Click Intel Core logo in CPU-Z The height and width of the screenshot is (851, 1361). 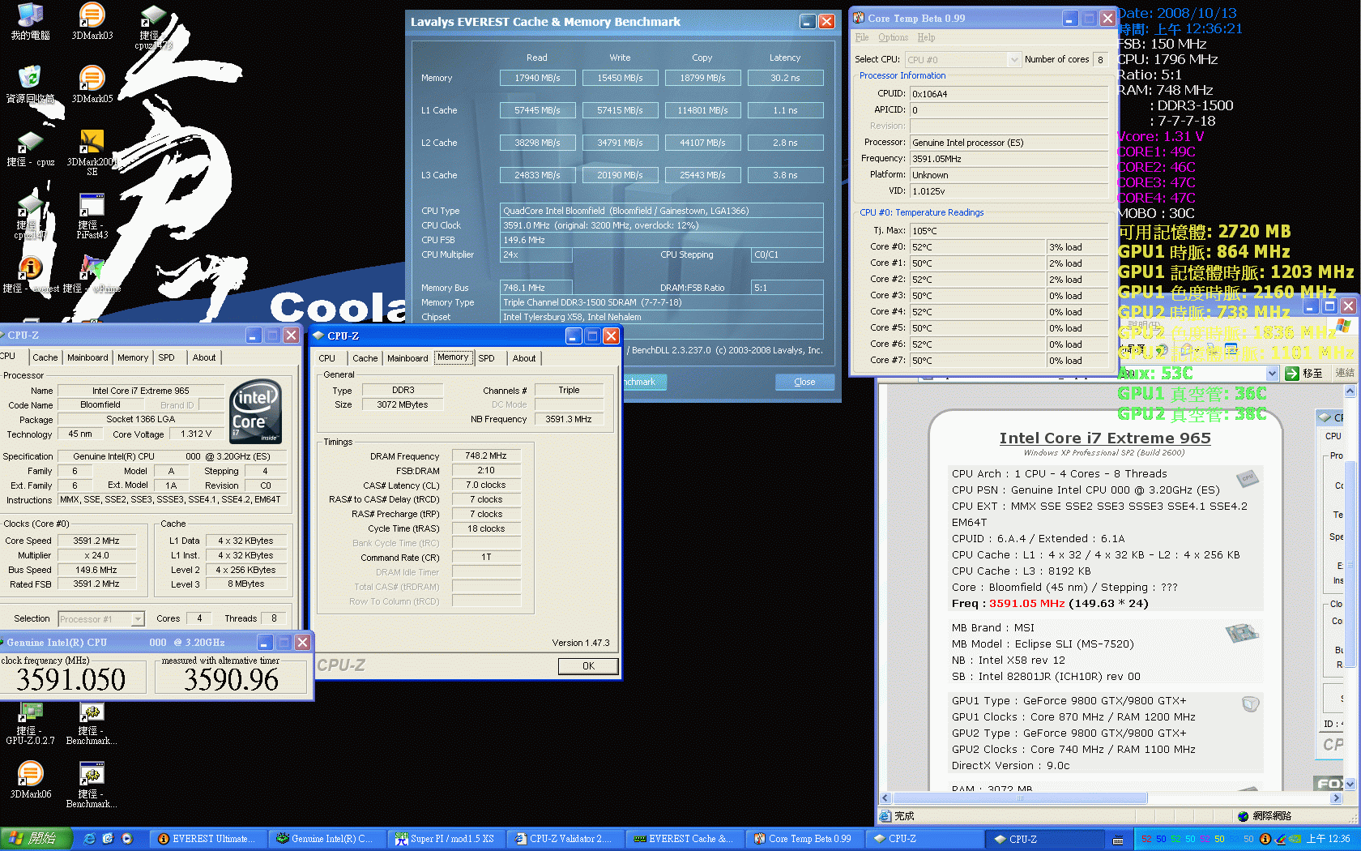(x=256, y=412)
